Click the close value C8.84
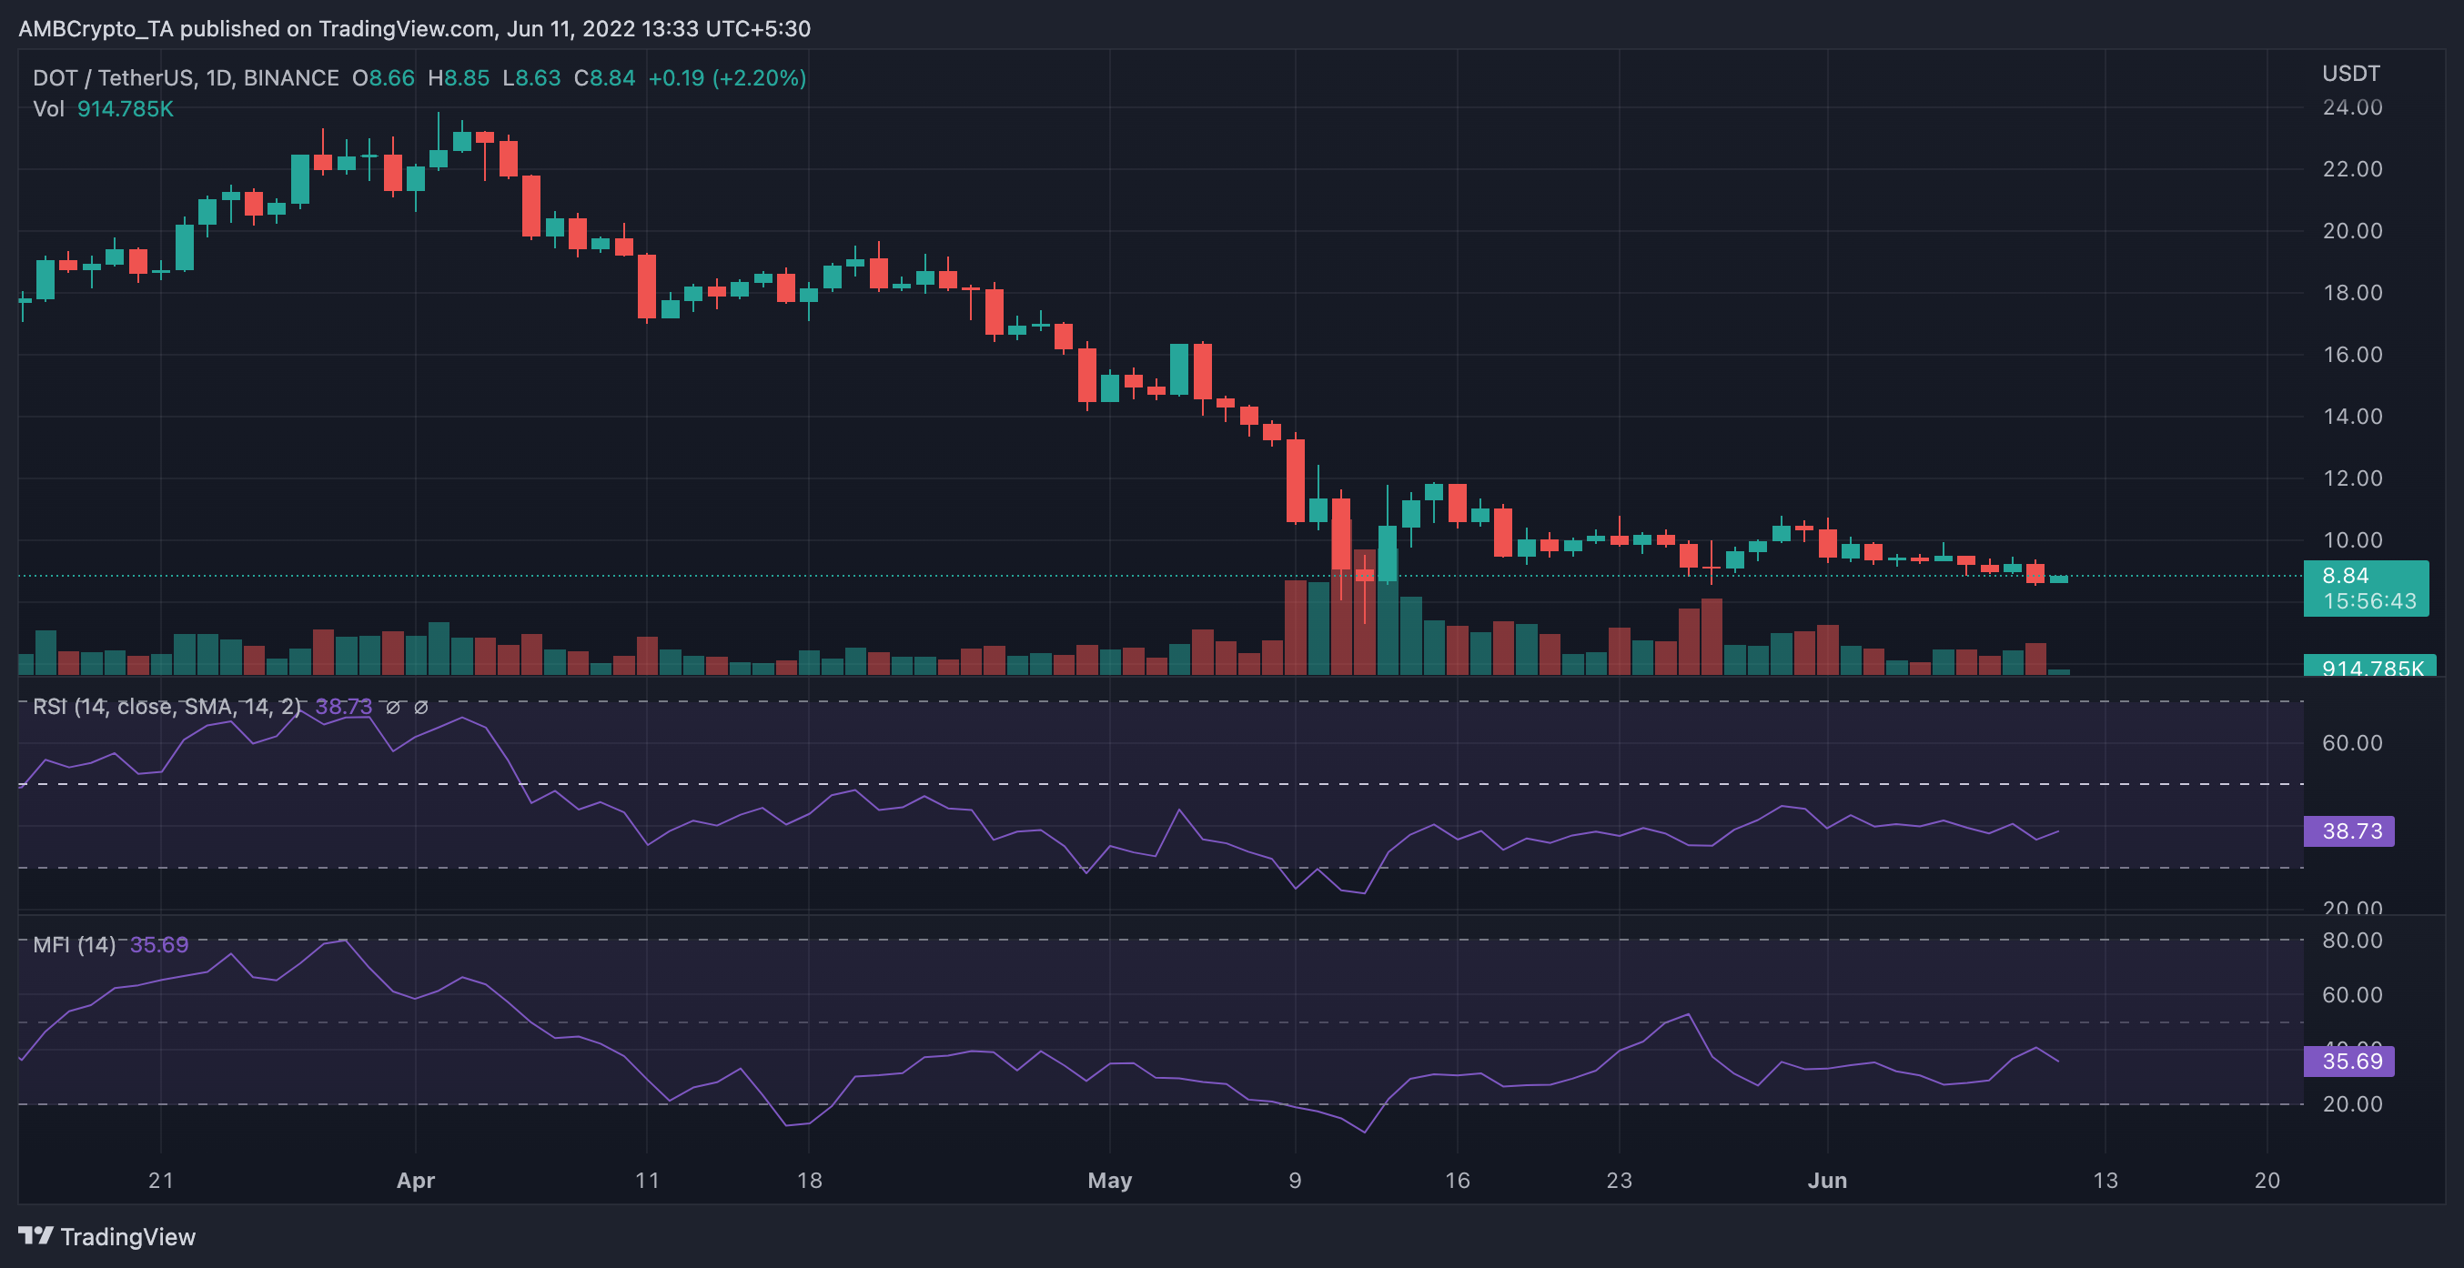The height and width of the screenshot is (1268, 2464). [604, 77]
